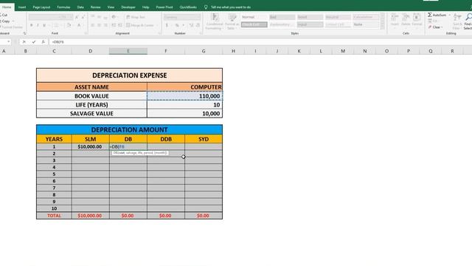Confirm formula with the checkmark icon
The image size is (472, 266).
pos(34,42)
